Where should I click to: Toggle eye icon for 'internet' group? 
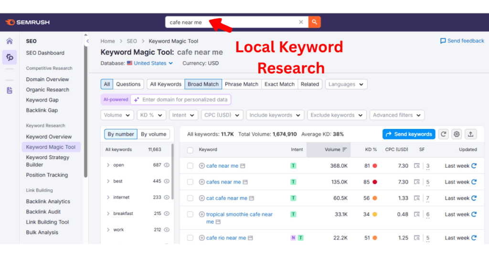167,197
